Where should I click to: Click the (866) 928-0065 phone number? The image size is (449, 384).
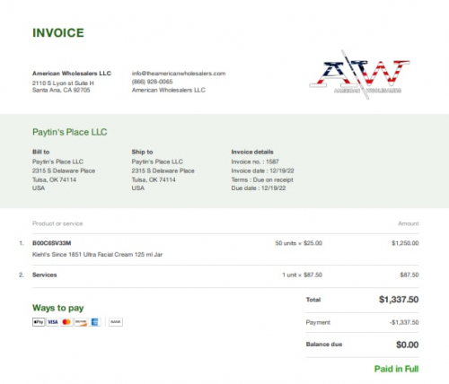pyautogui.click(x=153, y=82)
